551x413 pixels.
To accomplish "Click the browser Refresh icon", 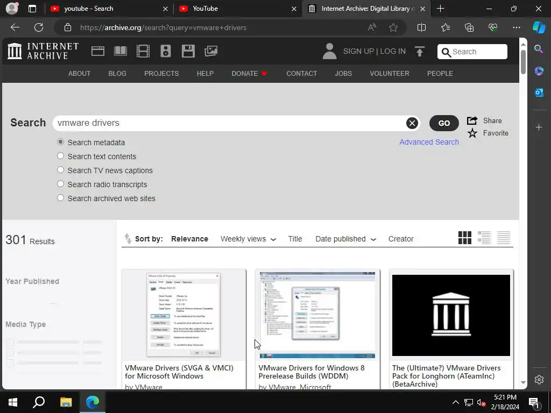I will pos(39,27).
